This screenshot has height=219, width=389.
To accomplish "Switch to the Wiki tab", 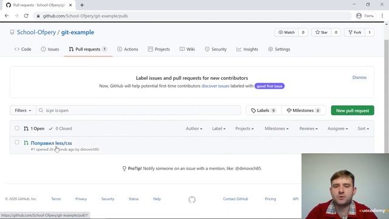I will tap(187, 49).
